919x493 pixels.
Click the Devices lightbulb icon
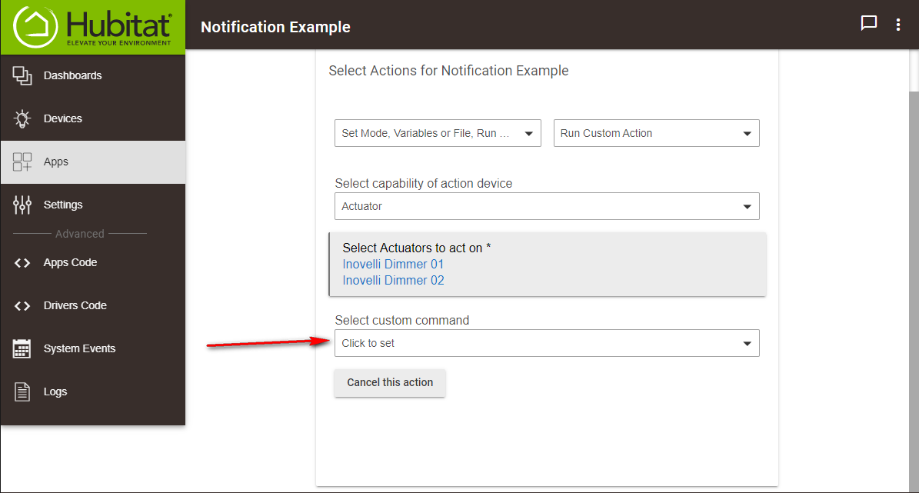pyautogui.click(x=22, y=118)
